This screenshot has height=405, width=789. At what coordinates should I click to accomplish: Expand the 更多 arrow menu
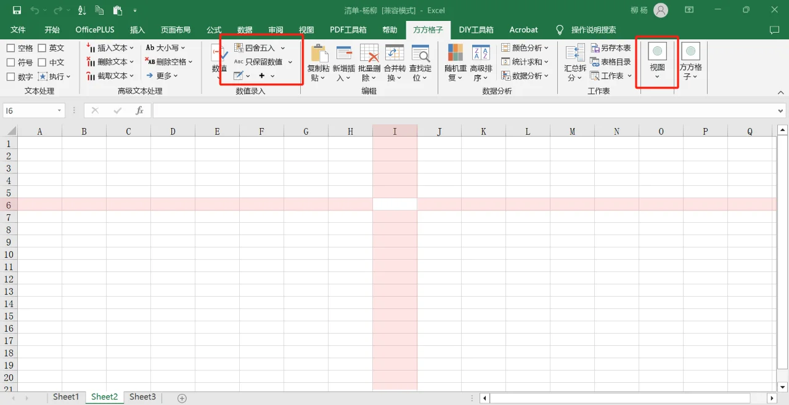162,76
